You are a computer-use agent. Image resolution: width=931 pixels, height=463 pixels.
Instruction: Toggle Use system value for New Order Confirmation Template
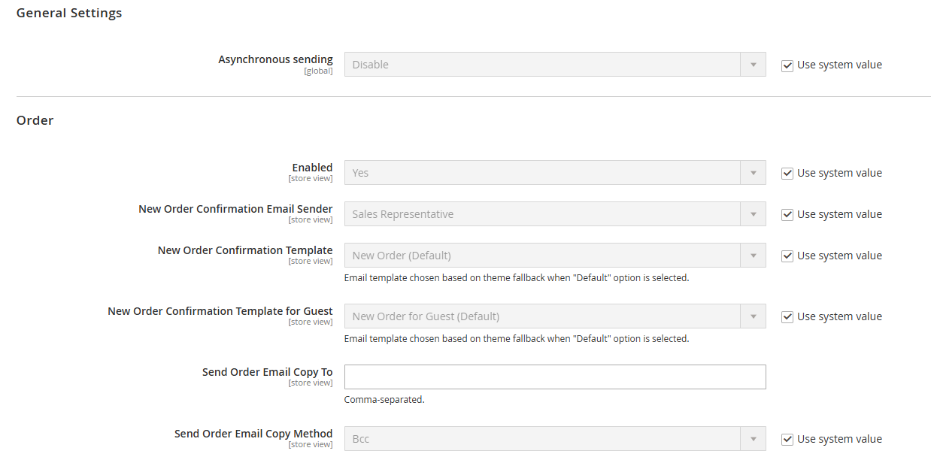(x=787, y=256)
